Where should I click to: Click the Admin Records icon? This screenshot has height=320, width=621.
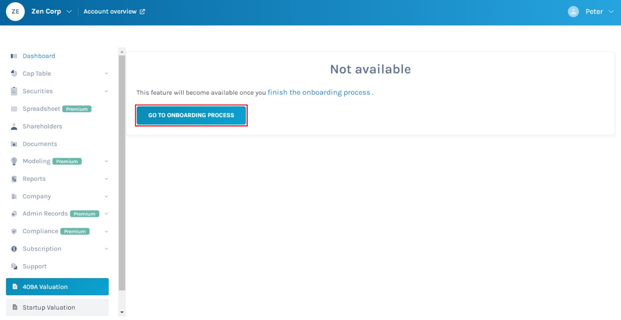[x=14, y=214]
